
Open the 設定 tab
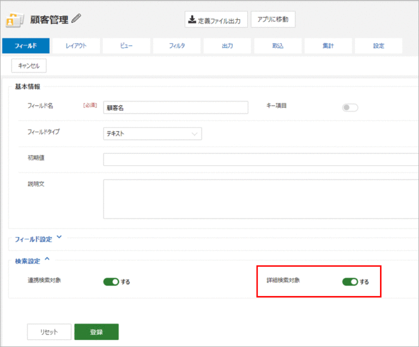click(379, 45)
